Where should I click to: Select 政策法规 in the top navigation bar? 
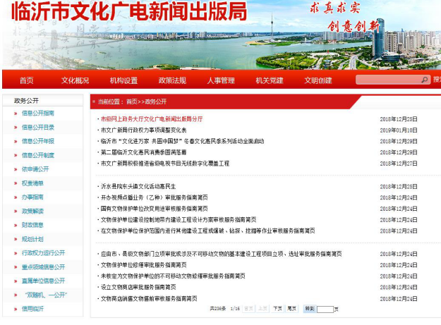(172, 80)
